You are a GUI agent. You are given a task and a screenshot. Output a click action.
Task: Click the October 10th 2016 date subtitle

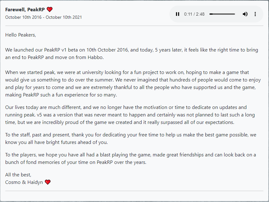click(x=44, y=17)
